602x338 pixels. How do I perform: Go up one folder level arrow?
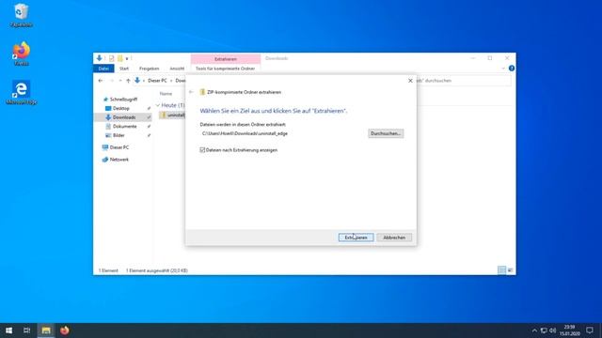click(x=128, y=81)
